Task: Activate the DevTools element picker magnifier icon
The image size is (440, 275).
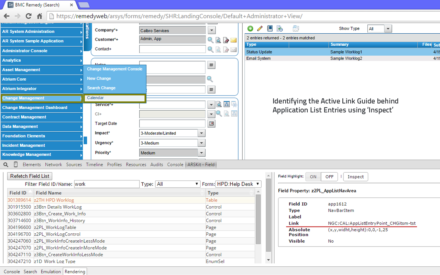Action: pyautogui.click(x=5, y=164)
